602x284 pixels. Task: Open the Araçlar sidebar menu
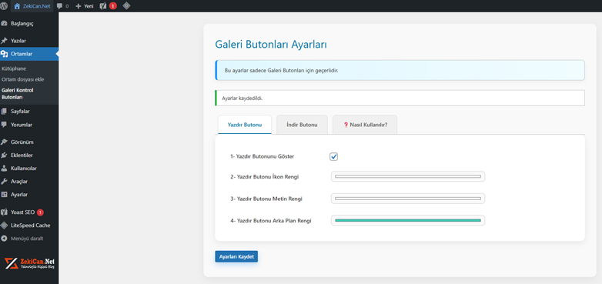tap(29, 181)
